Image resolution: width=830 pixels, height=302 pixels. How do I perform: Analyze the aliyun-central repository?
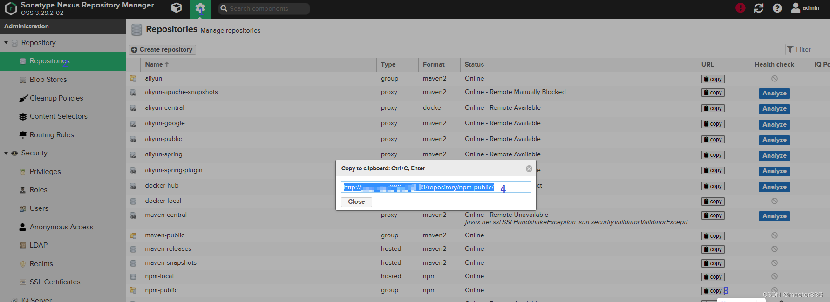tap(774, 109)
